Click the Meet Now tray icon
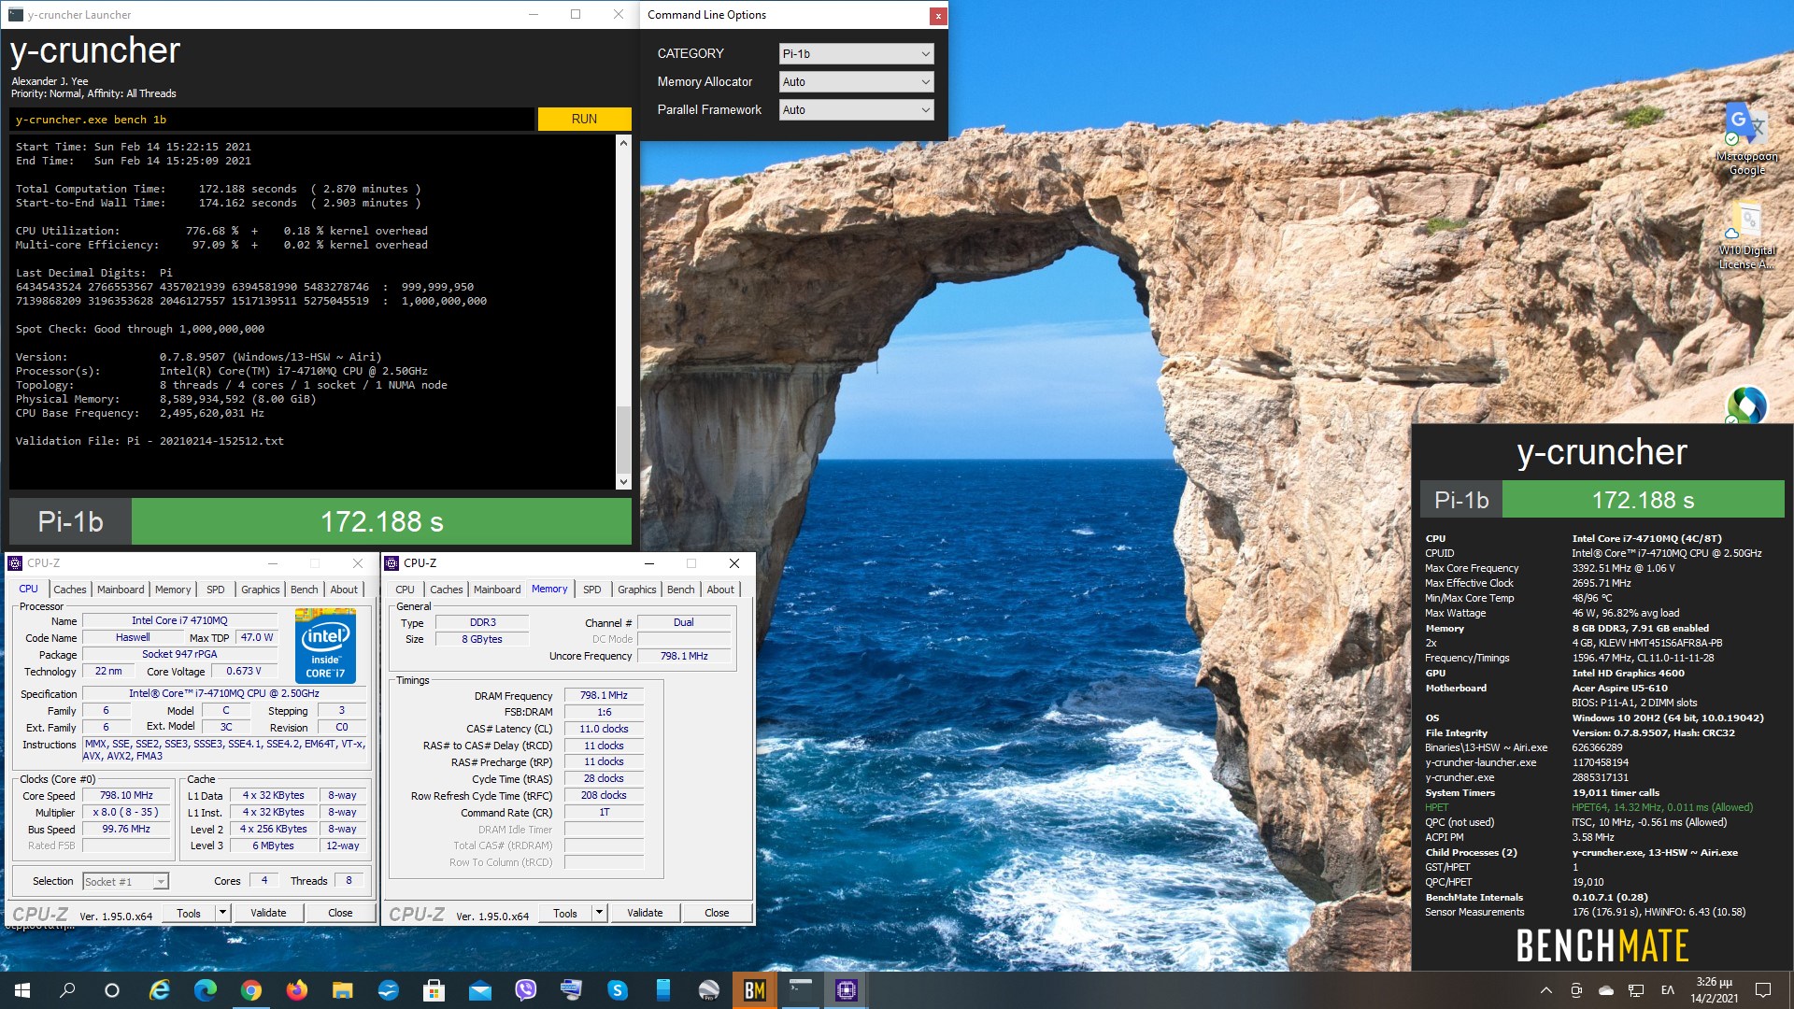 [x=1576, y=990]
